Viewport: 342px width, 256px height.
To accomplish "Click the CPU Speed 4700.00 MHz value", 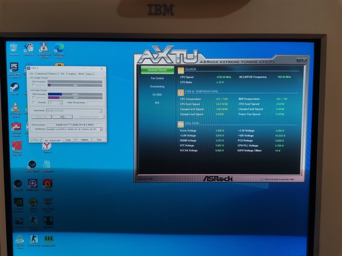I will pos(224,77).
